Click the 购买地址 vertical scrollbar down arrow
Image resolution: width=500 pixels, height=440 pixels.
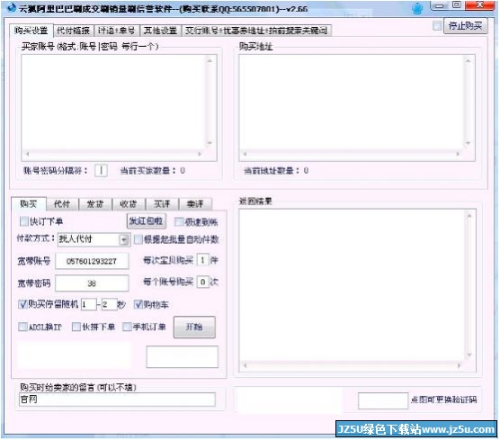468,143
